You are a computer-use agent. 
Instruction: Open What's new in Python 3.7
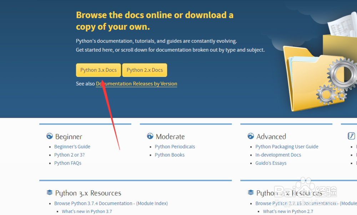pyautogui.click(x=87, y=211)
